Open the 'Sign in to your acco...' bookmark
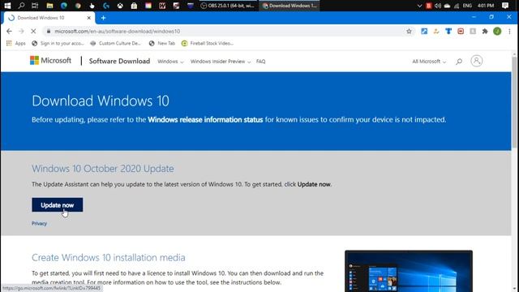Image resolution: width=519 pixels, height=292 pixels. 58,43
